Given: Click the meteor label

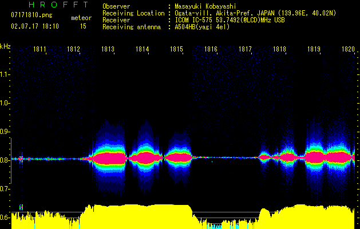Looking at the screenshot, I should [81, 18].
